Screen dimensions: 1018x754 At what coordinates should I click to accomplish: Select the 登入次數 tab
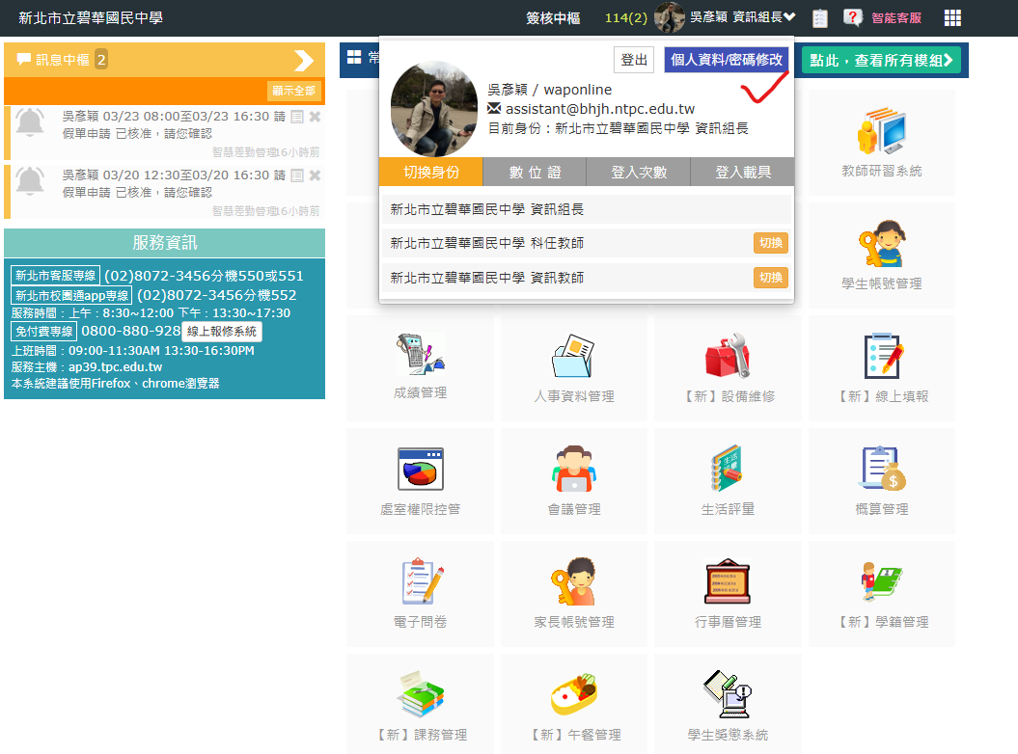coord(638,173)
